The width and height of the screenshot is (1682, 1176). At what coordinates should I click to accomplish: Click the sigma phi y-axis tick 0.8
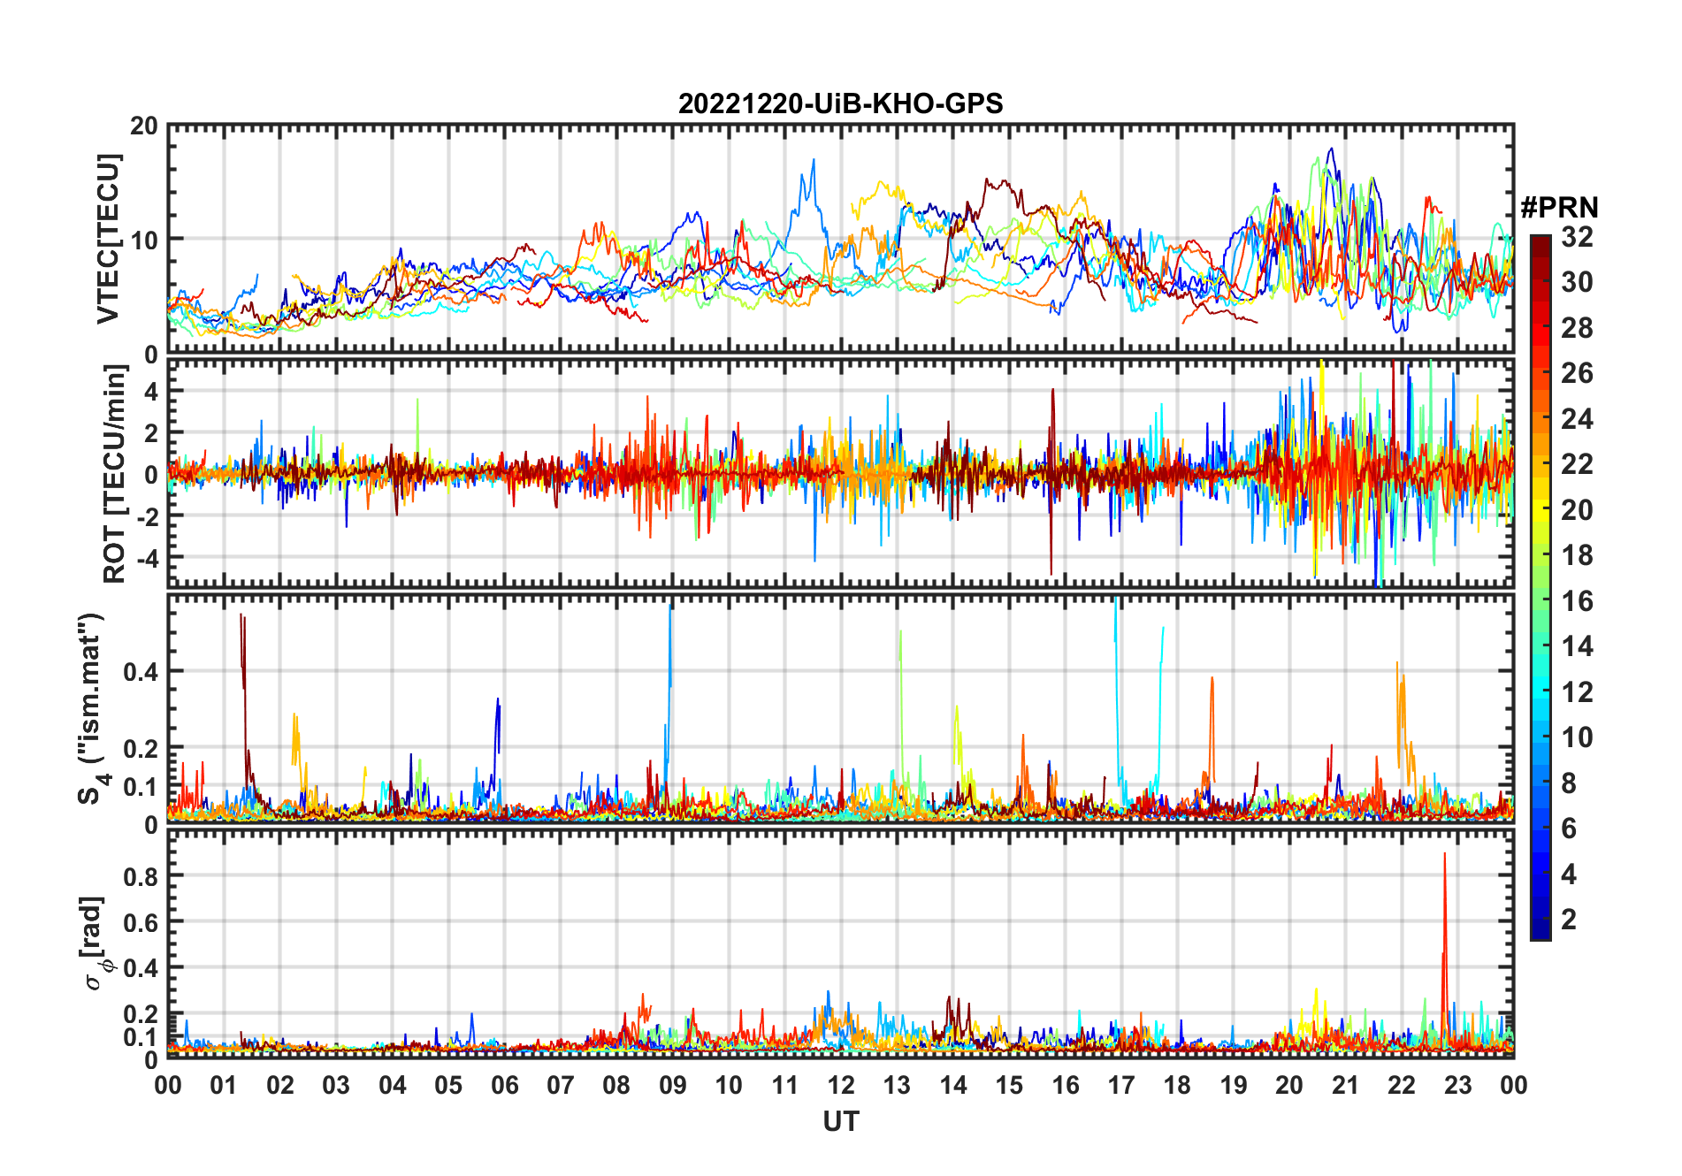[x=141, y=876]
